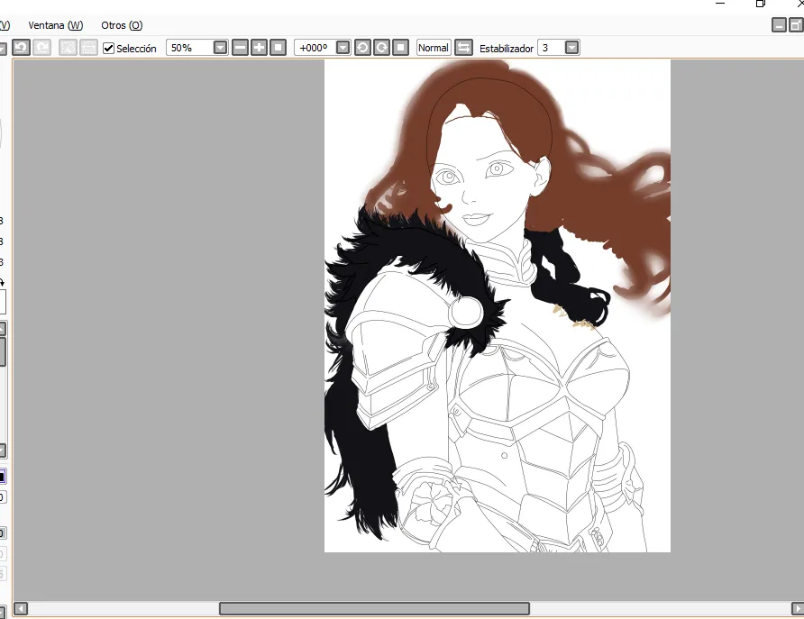Screen dimensions: 804x619
Task: Click the 50% zoom value field
Action: click(x=190, y=48)
